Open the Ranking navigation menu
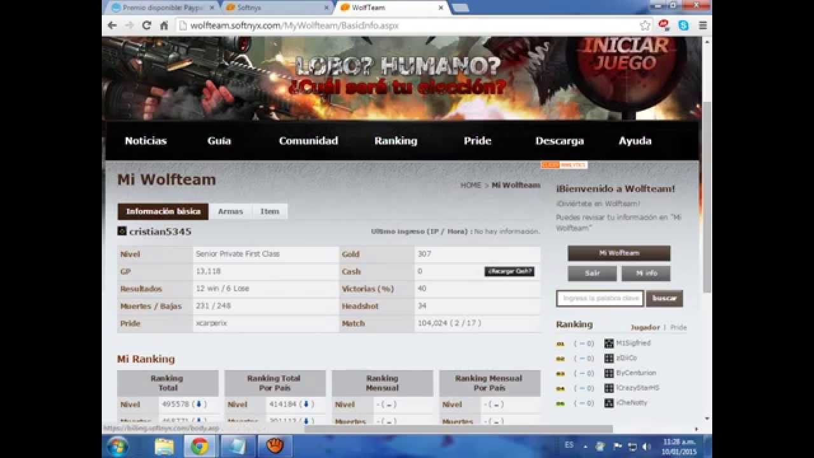This screenshot has height=458, width=814. pos(396,141)
